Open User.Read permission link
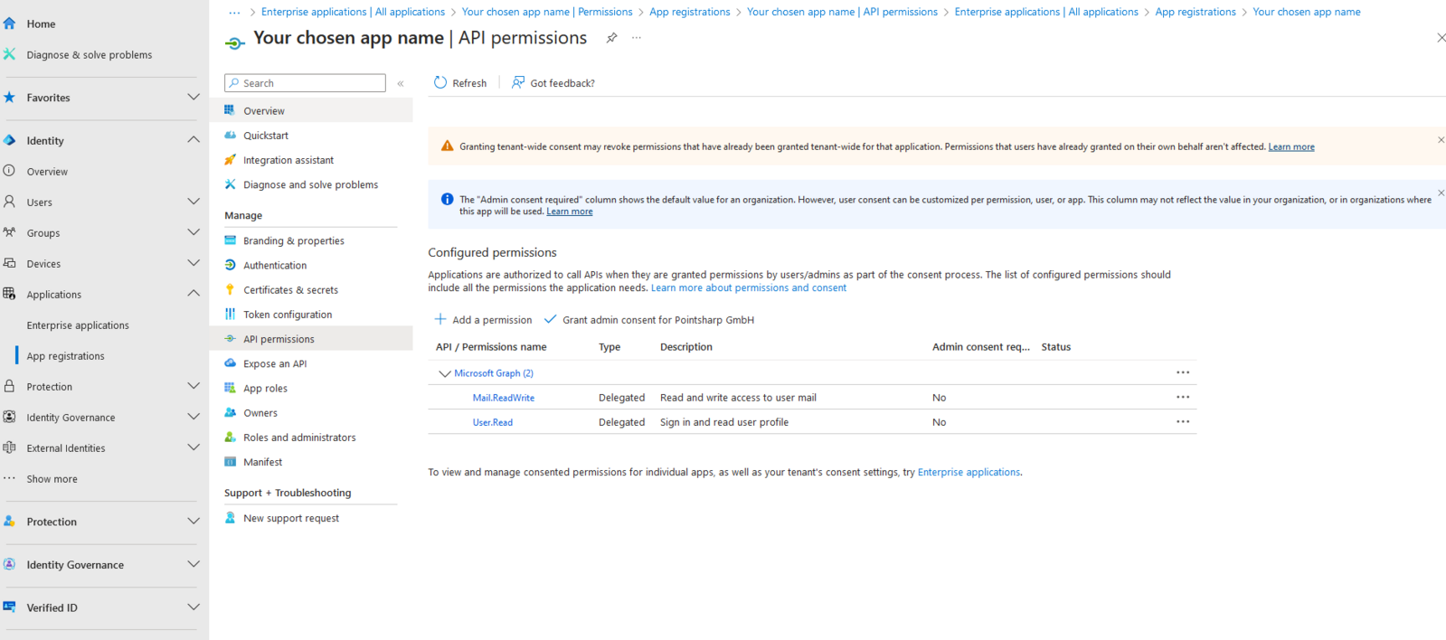 (492, 422)
